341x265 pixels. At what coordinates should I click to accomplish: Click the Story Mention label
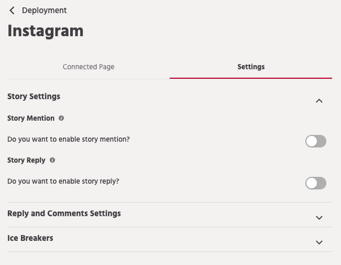31,119
